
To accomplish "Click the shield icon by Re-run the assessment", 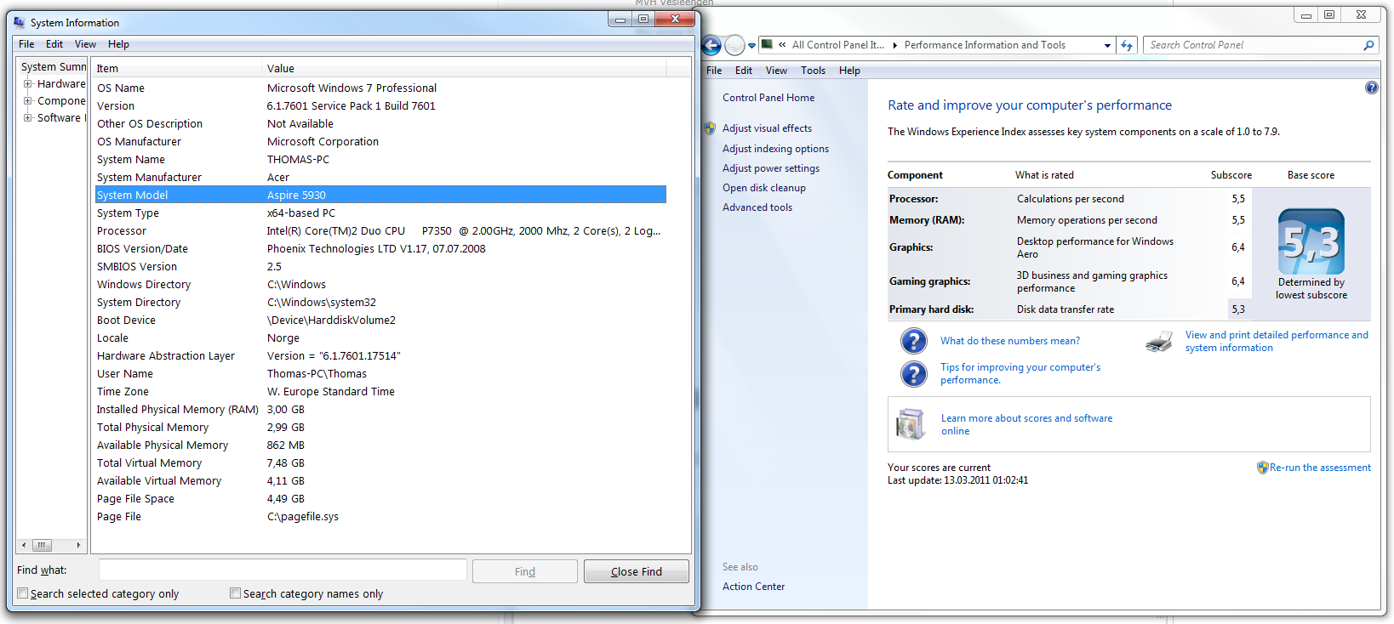I will [1263, 468].
